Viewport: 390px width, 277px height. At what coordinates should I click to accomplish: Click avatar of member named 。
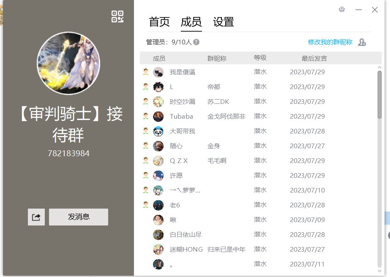coord(158,264)
